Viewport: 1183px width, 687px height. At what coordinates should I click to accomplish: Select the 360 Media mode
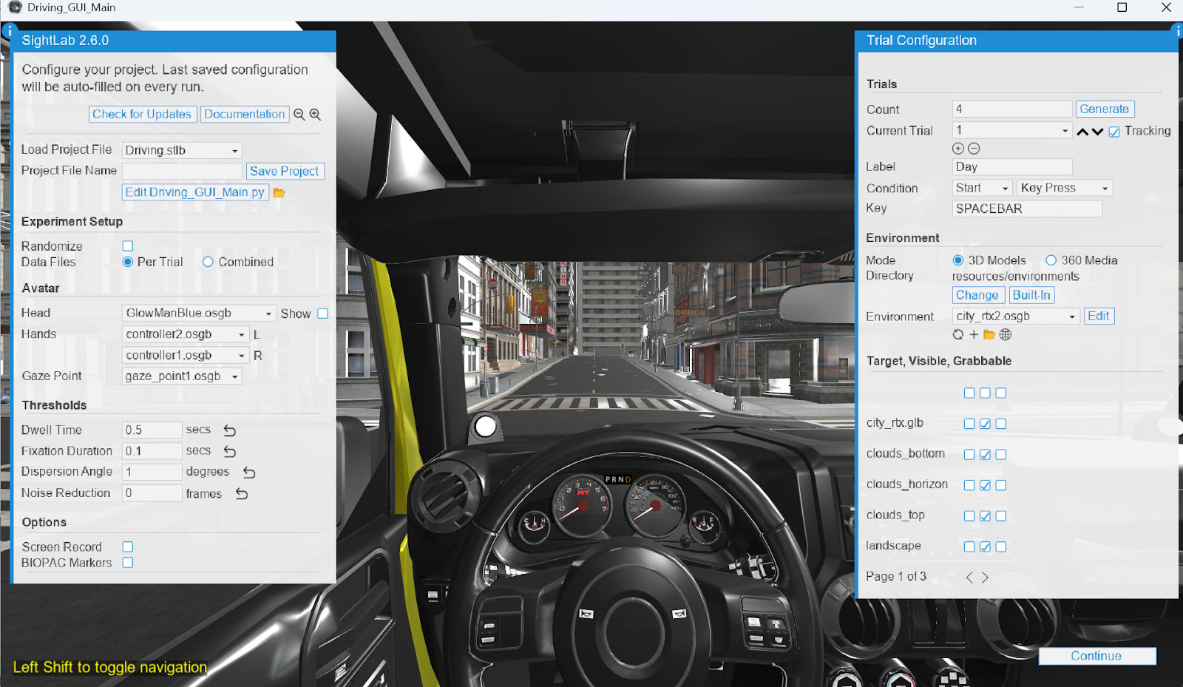(x=1051, y=260)
